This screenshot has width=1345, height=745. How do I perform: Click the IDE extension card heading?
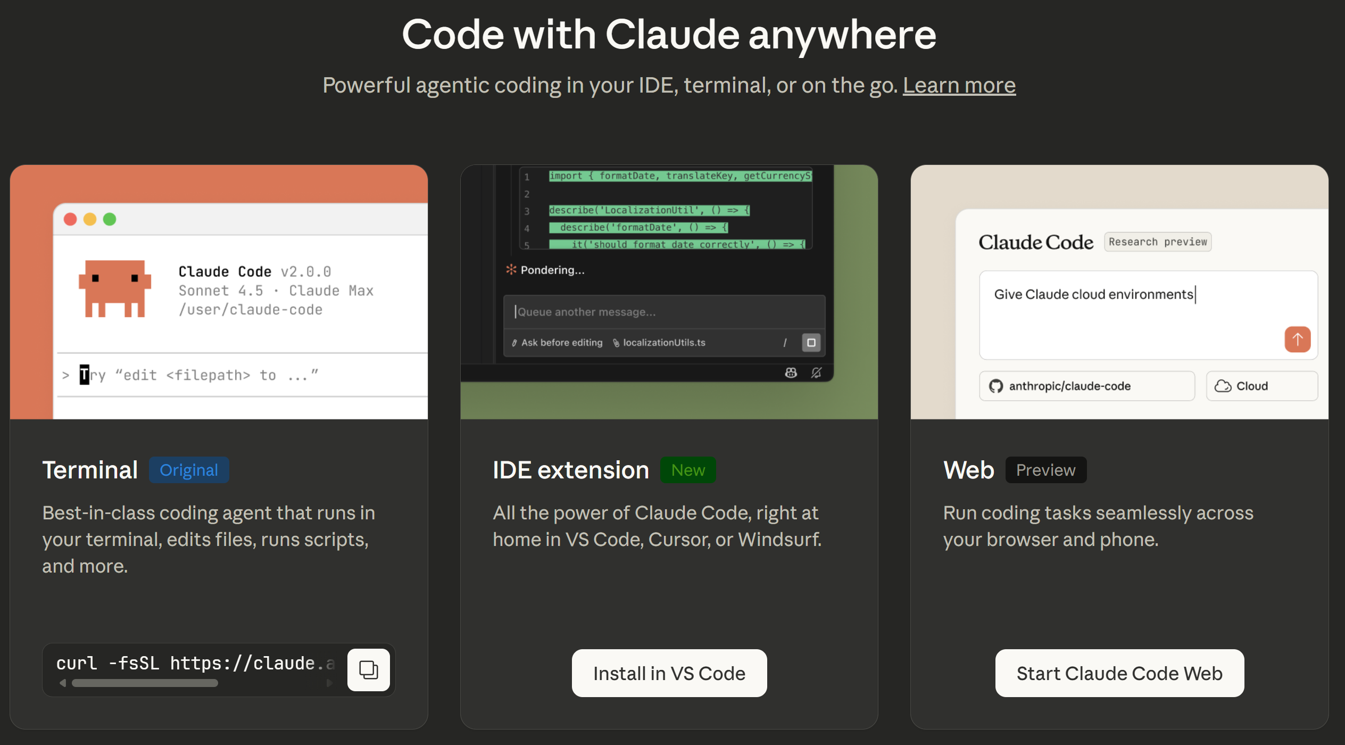pyautogui.click(x=571, y=470)
